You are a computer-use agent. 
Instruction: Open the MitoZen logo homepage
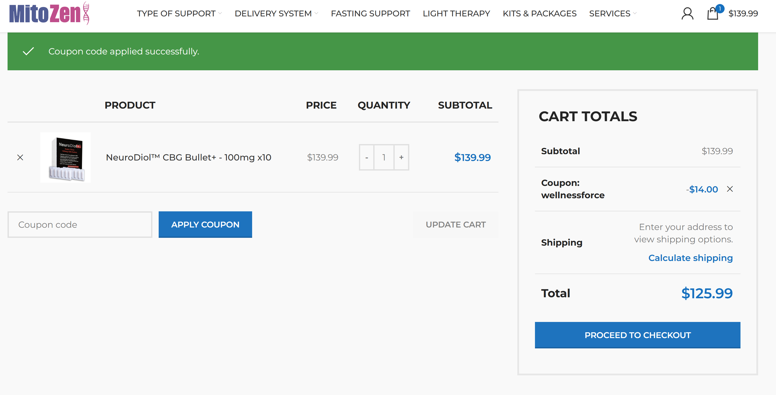click(49, 13)
